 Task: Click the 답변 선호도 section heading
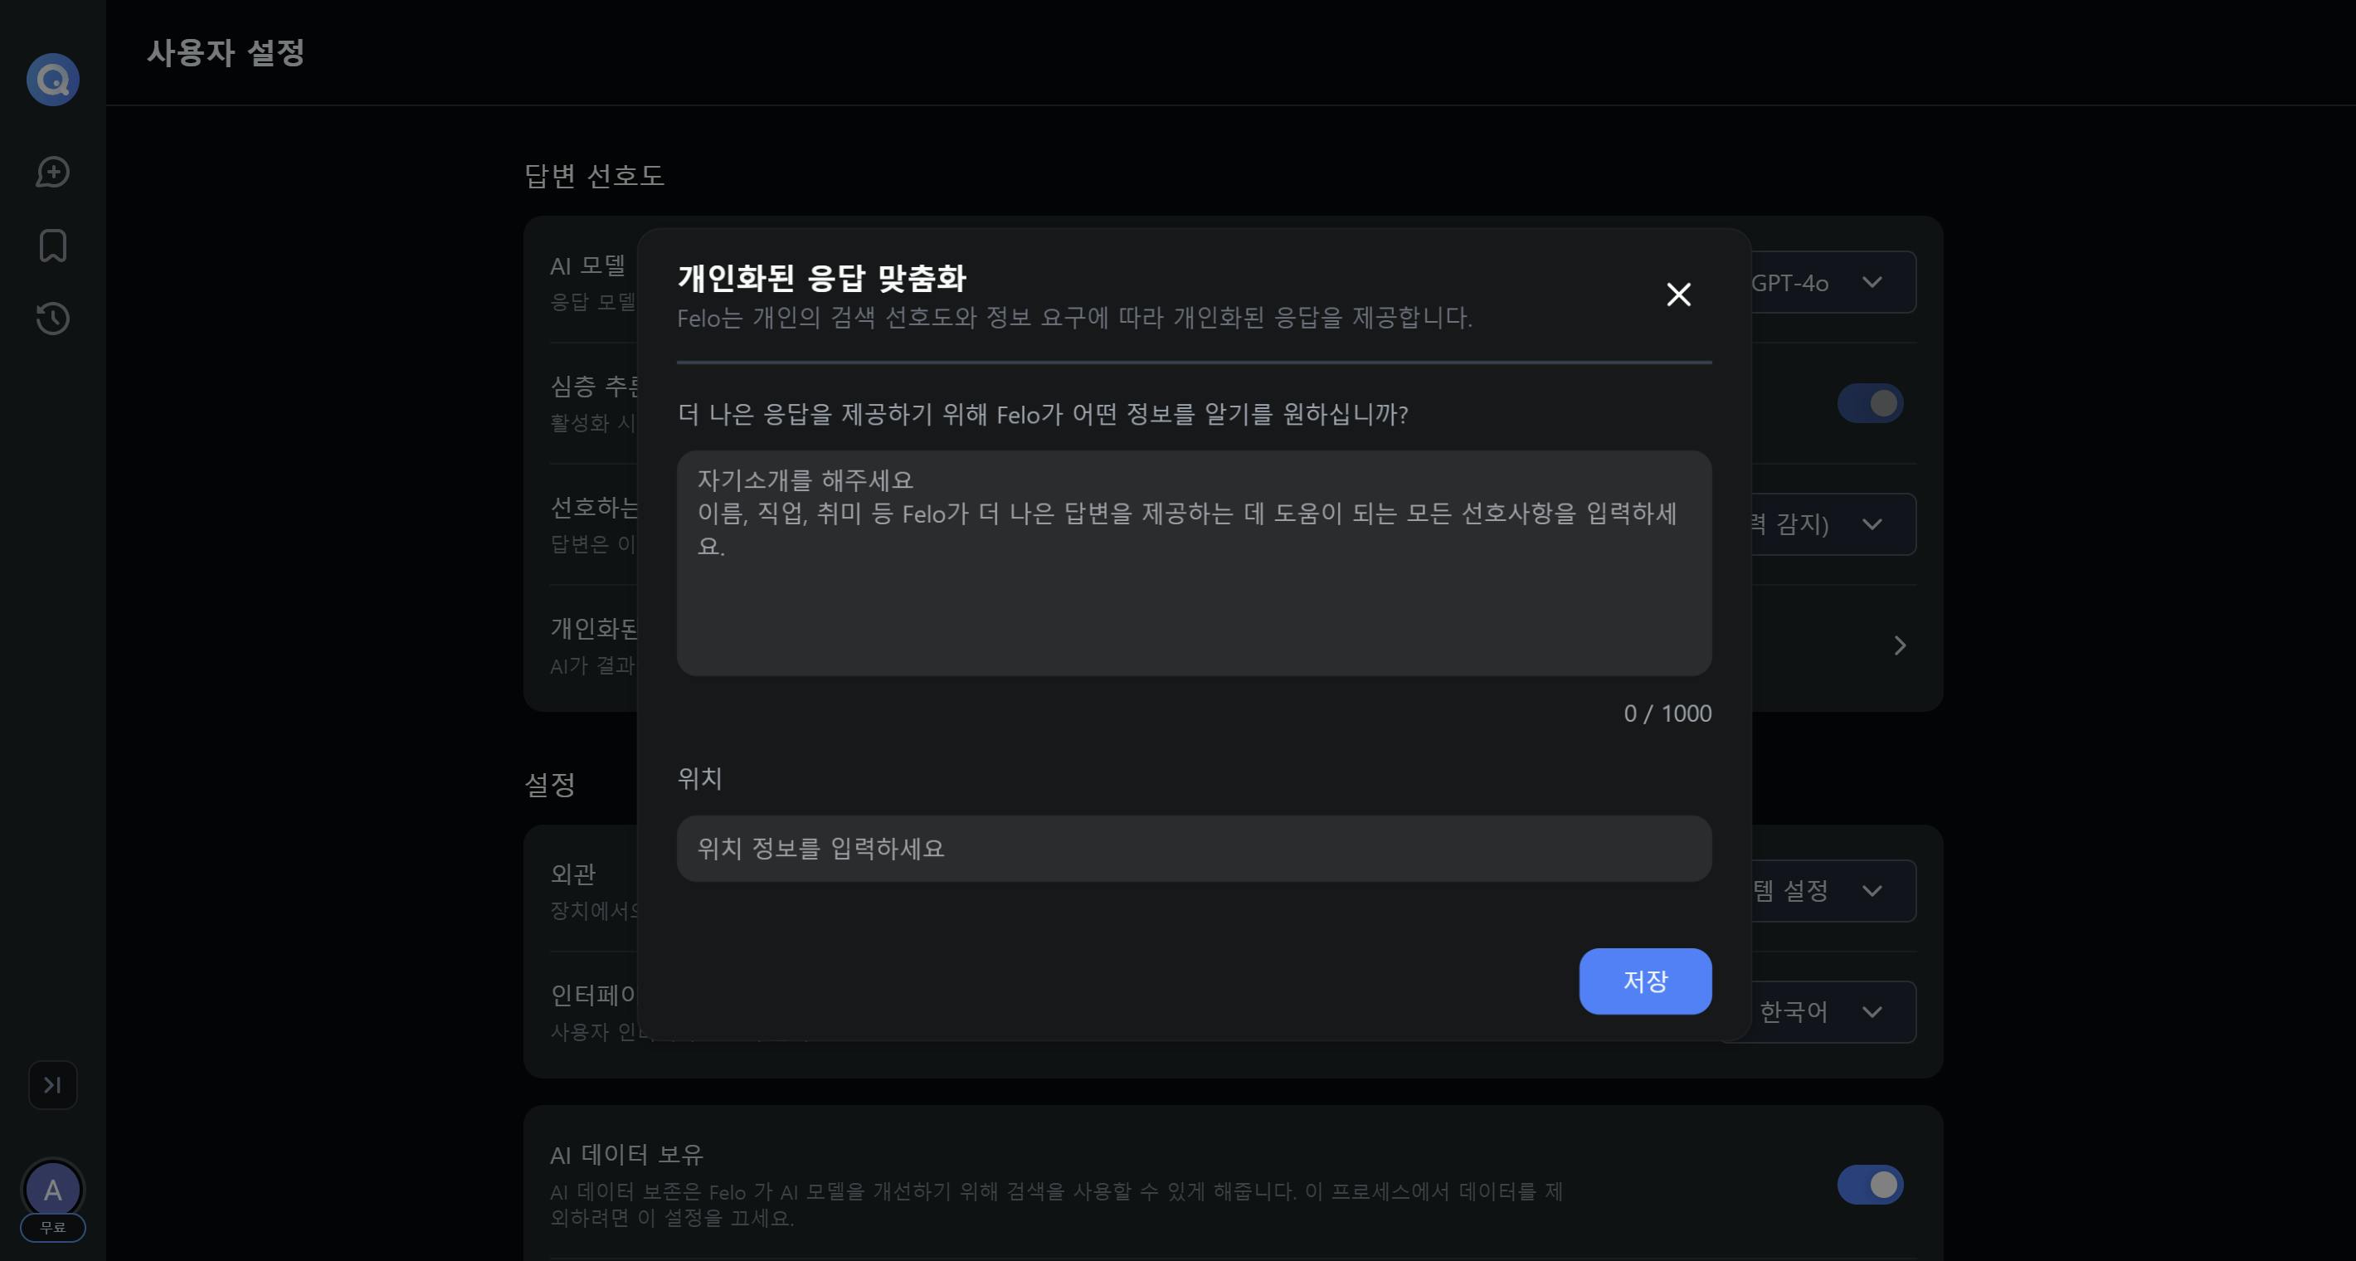[x=595, y=175]
